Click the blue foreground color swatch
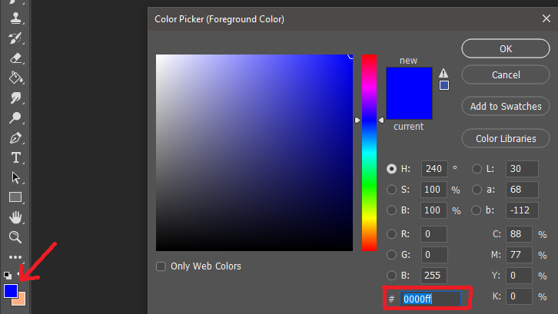 click(10, 291)
